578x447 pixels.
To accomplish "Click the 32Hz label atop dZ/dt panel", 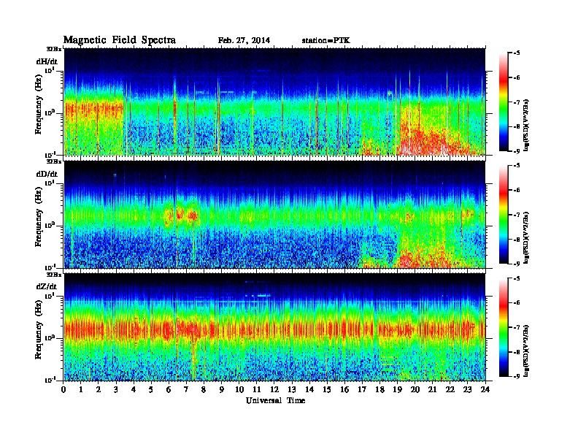I will (x=54, y=275).
